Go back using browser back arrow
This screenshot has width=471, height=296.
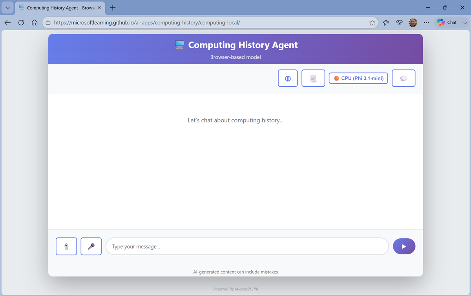coord(7,23)
